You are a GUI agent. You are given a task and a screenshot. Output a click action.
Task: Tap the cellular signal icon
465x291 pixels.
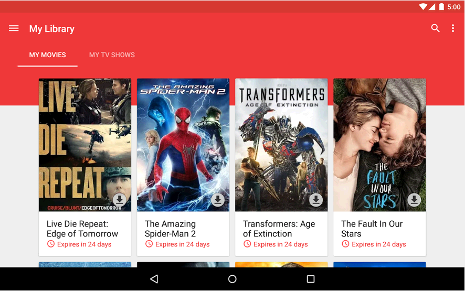432,6
